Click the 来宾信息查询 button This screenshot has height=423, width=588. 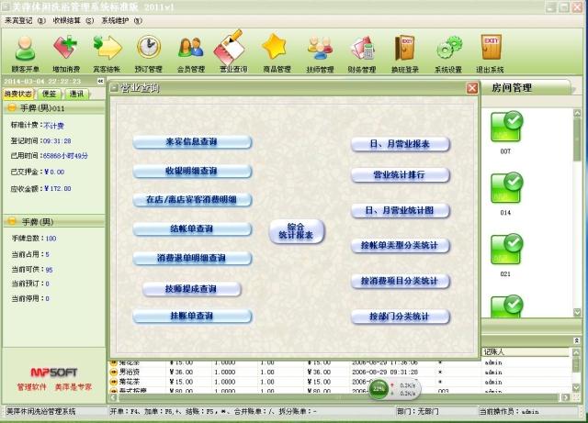click(x=192, y=141)
